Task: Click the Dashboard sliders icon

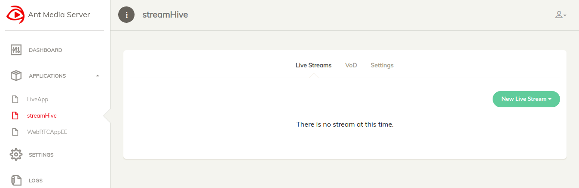Action: pyautogui.click(x=16, y=50)
